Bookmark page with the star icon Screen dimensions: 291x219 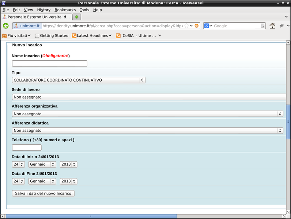pos(186,26)
